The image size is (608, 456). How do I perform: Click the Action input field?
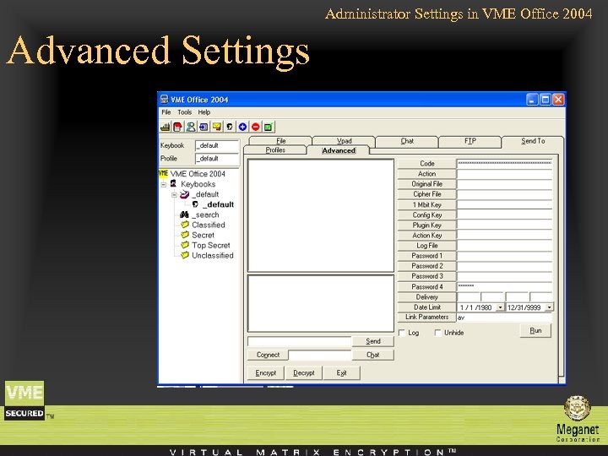pos(504,174)
